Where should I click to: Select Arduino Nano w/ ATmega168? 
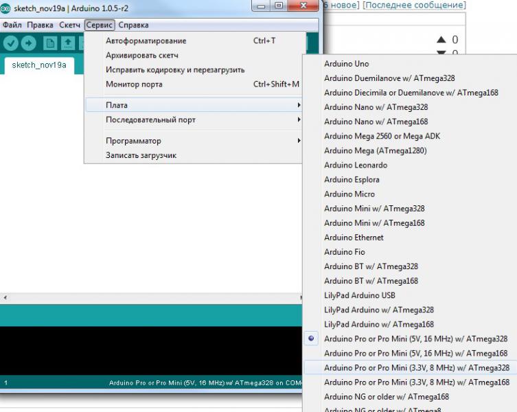pos(410,122)
